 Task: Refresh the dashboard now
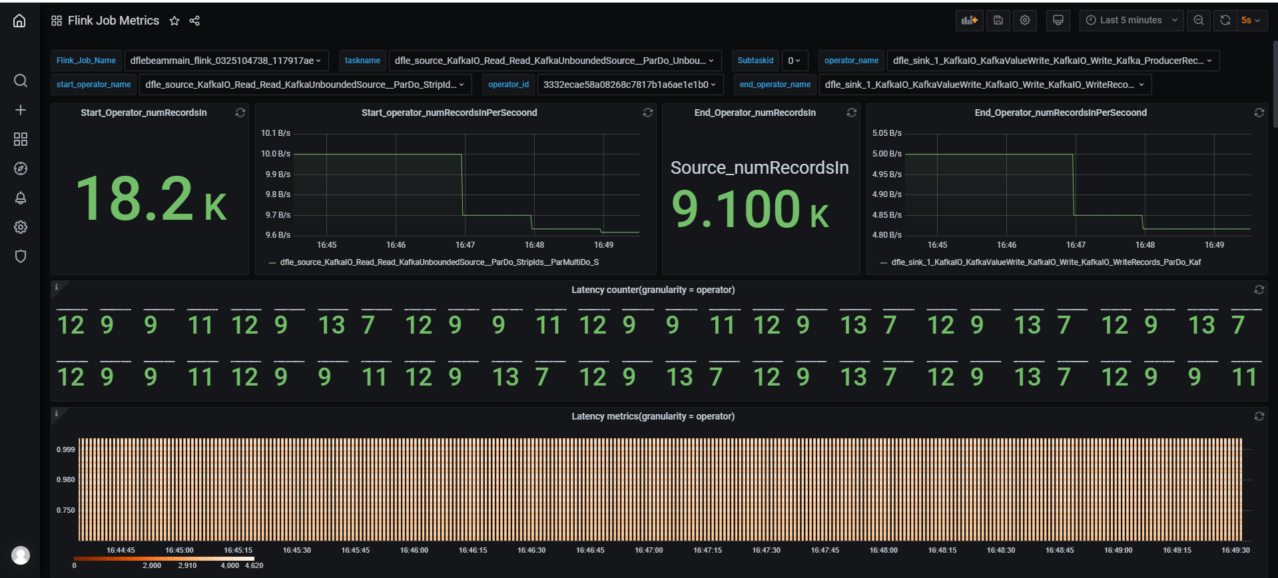coord(1225,21)
